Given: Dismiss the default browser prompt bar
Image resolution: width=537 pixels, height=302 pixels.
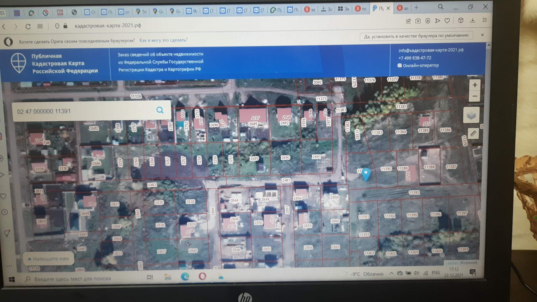Looking at the screenshot, I should tap(482, 35).
